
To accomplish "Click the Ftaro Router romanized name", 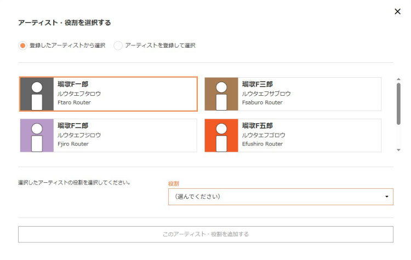I will click(74, 102).
